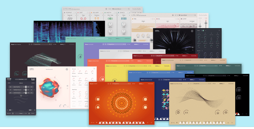Click the tape reels icon in DIRT
The width and height of the screenshot is (254, 129).
coord(83,19)
